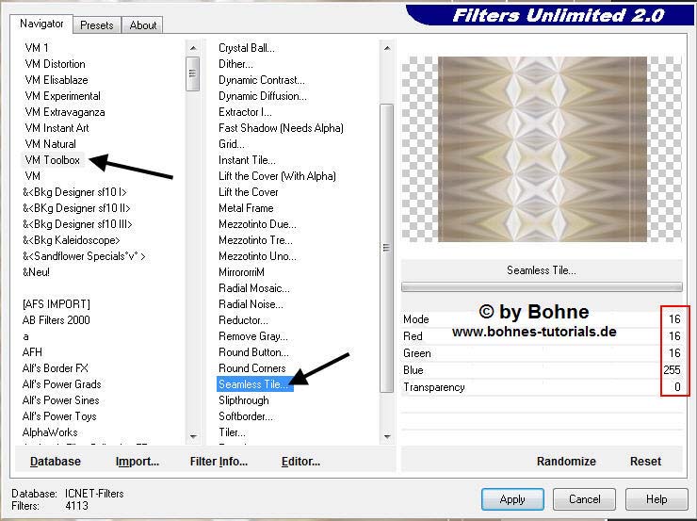The width and height of the screenshot is (697, 521).
Task: Select Alf's Power Toys category
Action: click(x=61, y=416)
